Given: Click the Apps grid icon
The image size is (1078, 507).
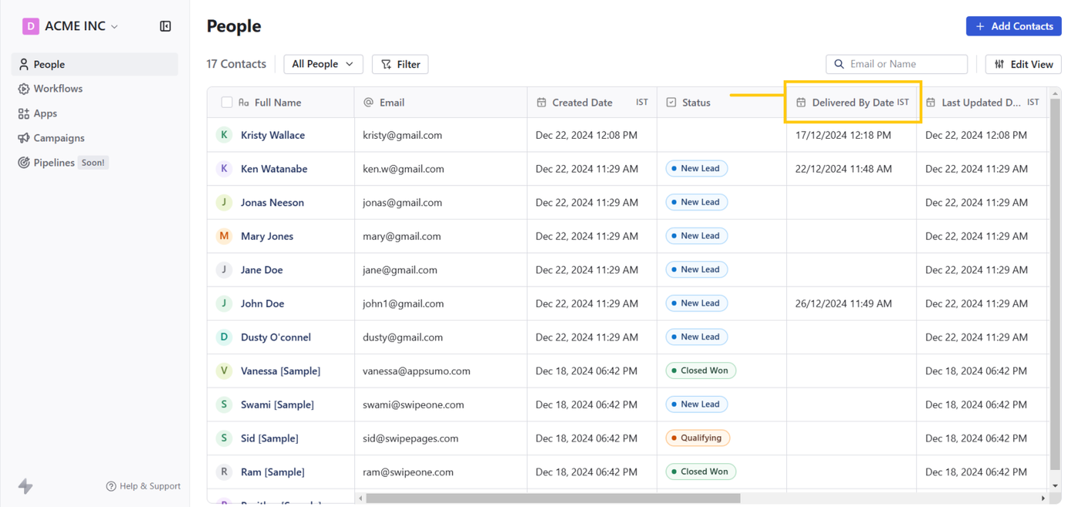Looking at the screenshot, I should point(24,113).
